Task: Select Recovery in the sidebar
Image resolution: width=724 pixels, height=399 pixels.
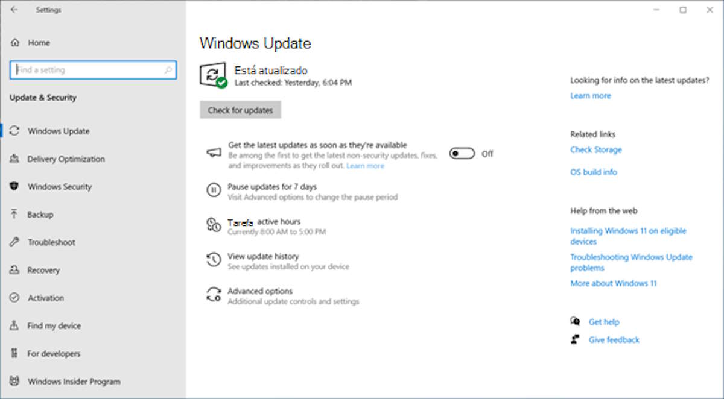Action: click(43, 271)
